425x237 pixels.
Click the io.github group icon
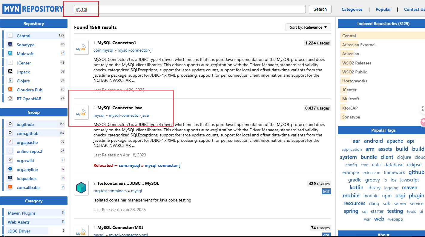pyautogui.click(x=10, y=124)
